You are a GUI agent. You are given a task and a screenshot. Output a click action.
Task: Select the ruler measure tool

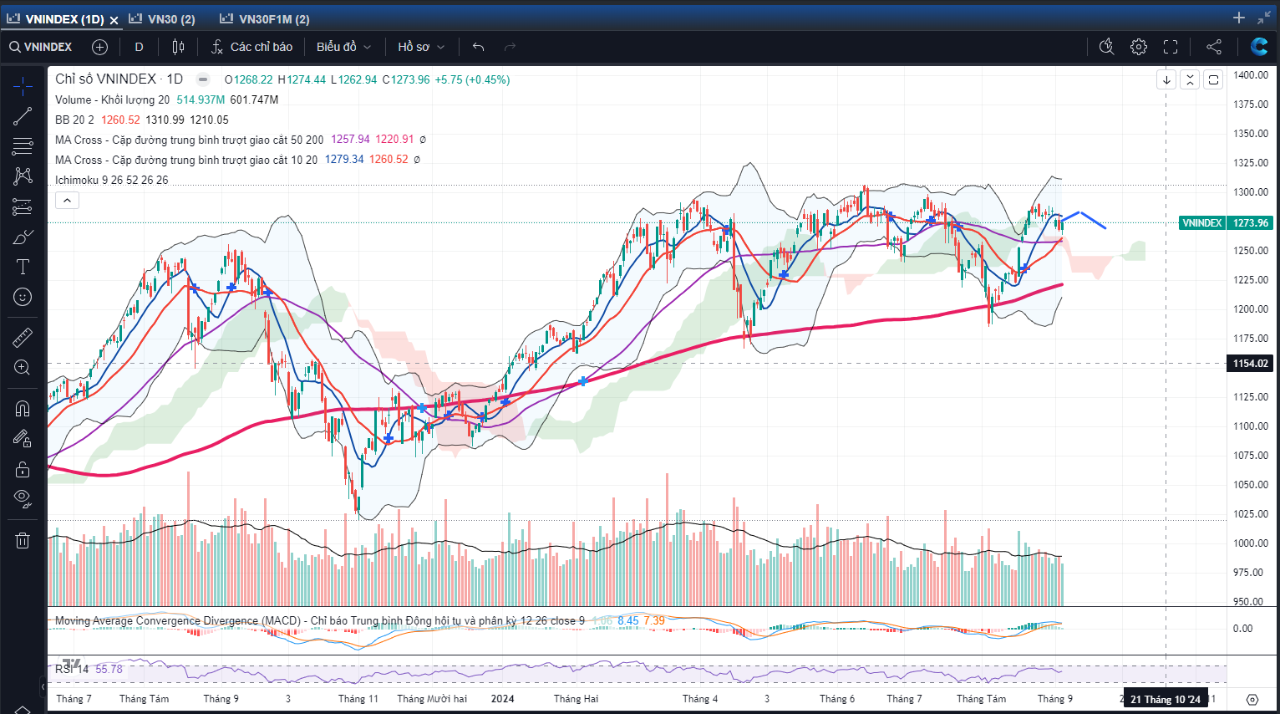pyautogui.click(x=23, y=338)
